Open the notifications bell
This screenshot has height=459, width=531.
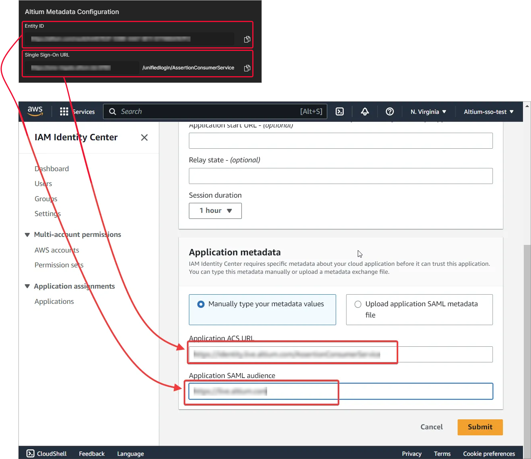tap(365, 111)
